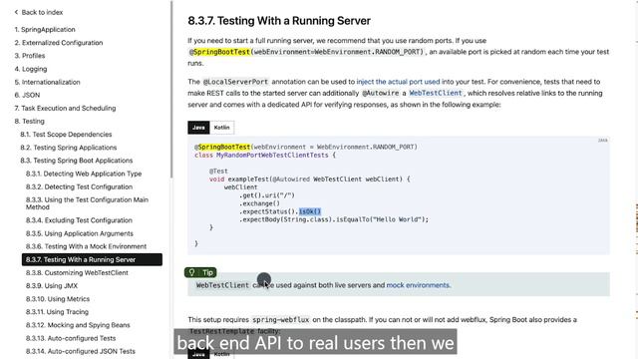Open the WebTestClient link in paragraph
Viewport: 638px width, 359px height.
point(436,93)
